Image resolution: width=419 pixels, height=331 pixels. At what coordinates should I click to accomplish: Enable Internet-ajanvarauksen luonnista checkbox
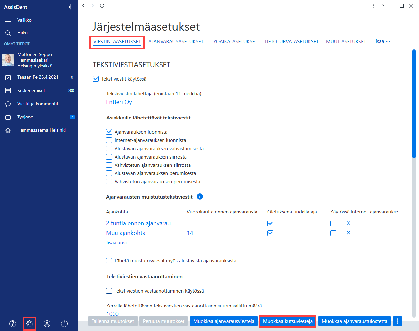(x=109, y=140)
